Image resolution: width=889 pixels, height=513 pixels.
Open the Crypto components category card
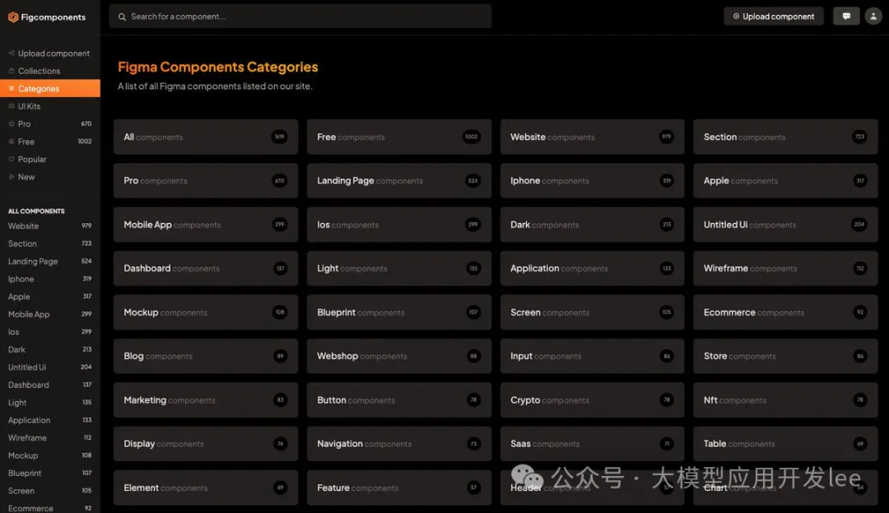point(592,399)
